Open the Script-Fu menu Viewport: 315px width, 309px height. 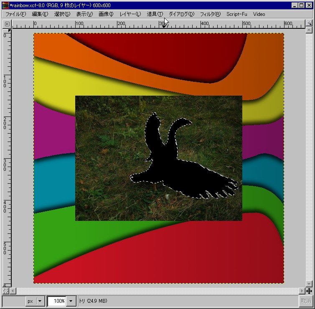click(236, 14)
